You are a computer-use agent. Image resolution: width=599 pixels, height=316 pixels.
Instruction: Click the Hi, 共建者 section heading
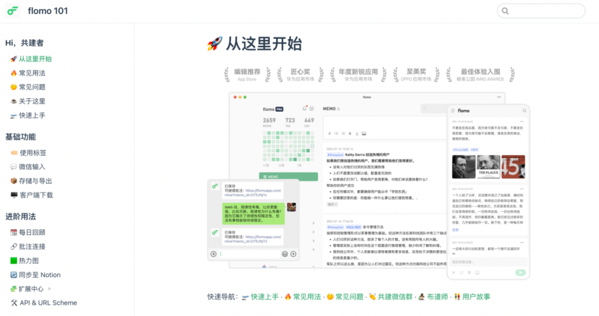24,43
